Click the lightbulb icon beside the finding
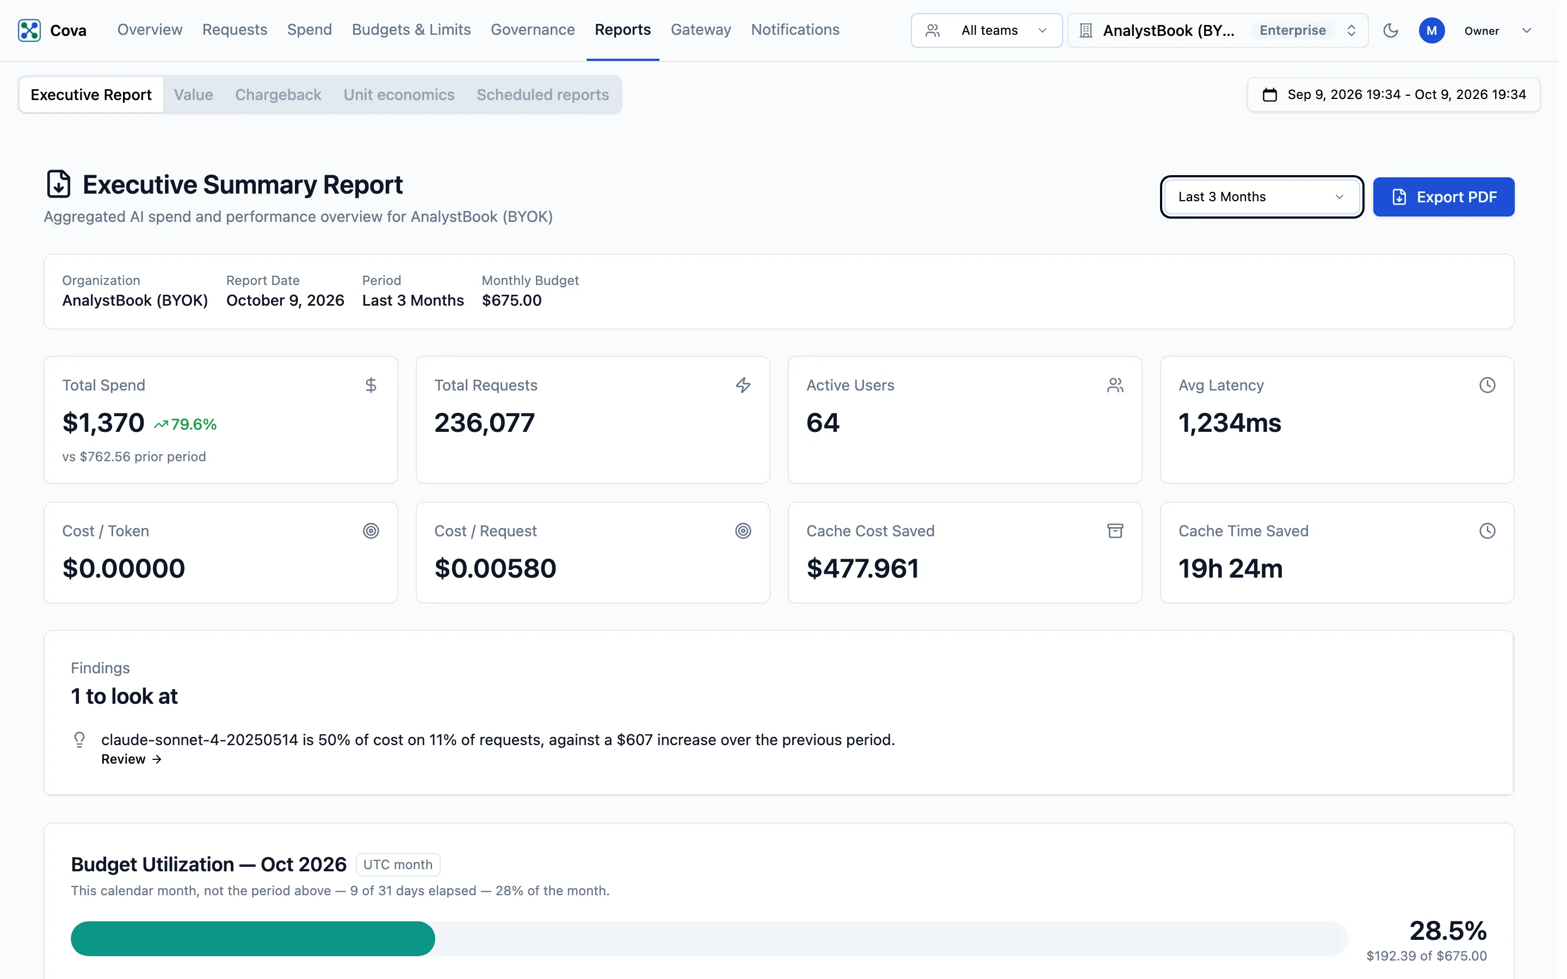 coord(79,740)
